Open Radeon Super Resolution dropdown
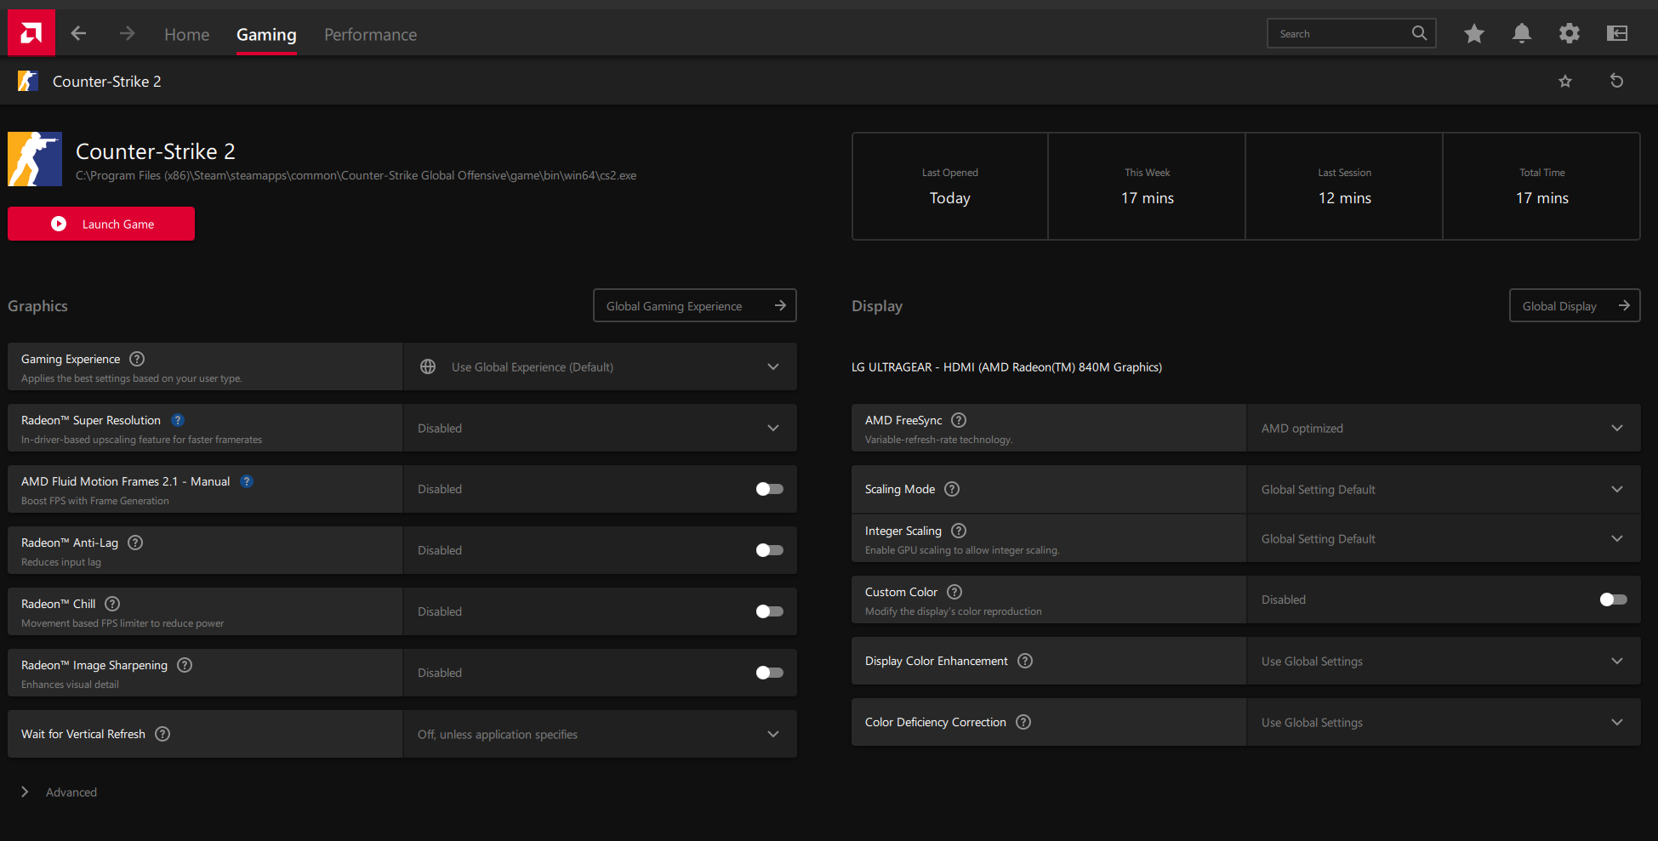1658x841 pixels. (600, 428)
